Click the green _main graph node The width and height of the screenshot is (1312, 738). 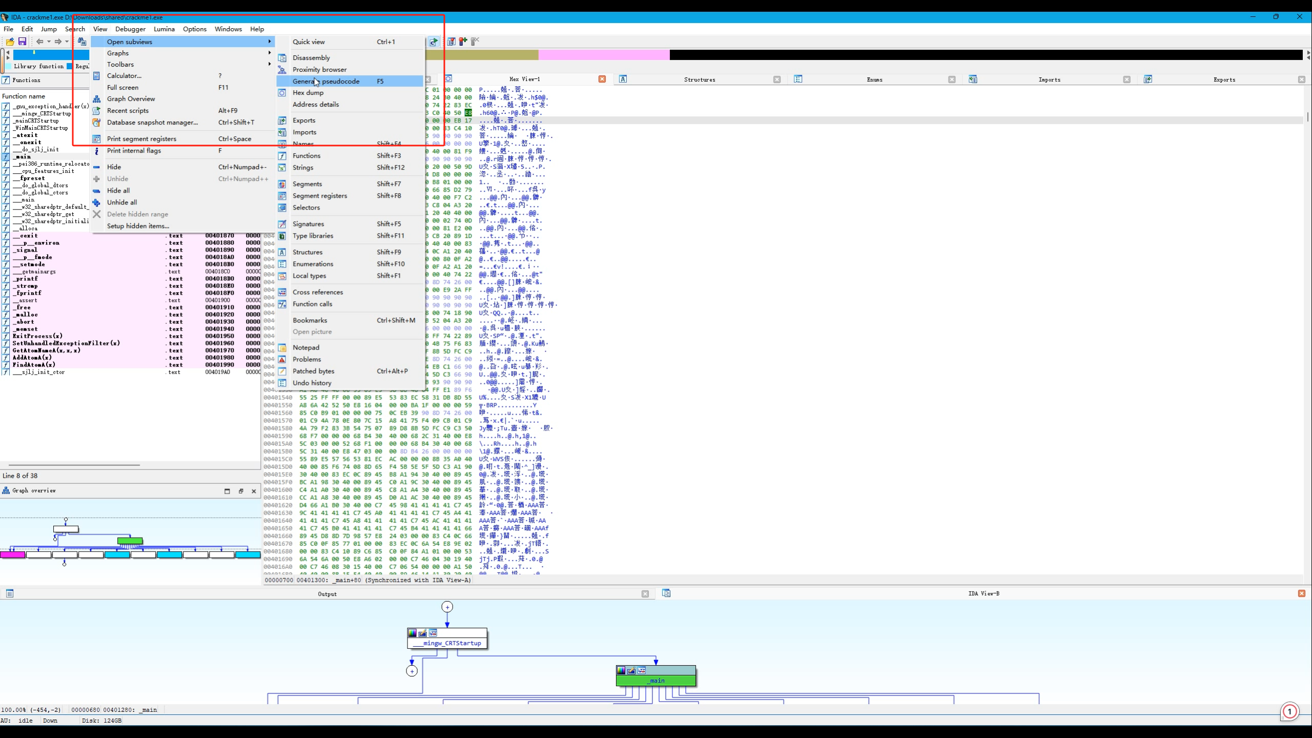pos(656,681)
